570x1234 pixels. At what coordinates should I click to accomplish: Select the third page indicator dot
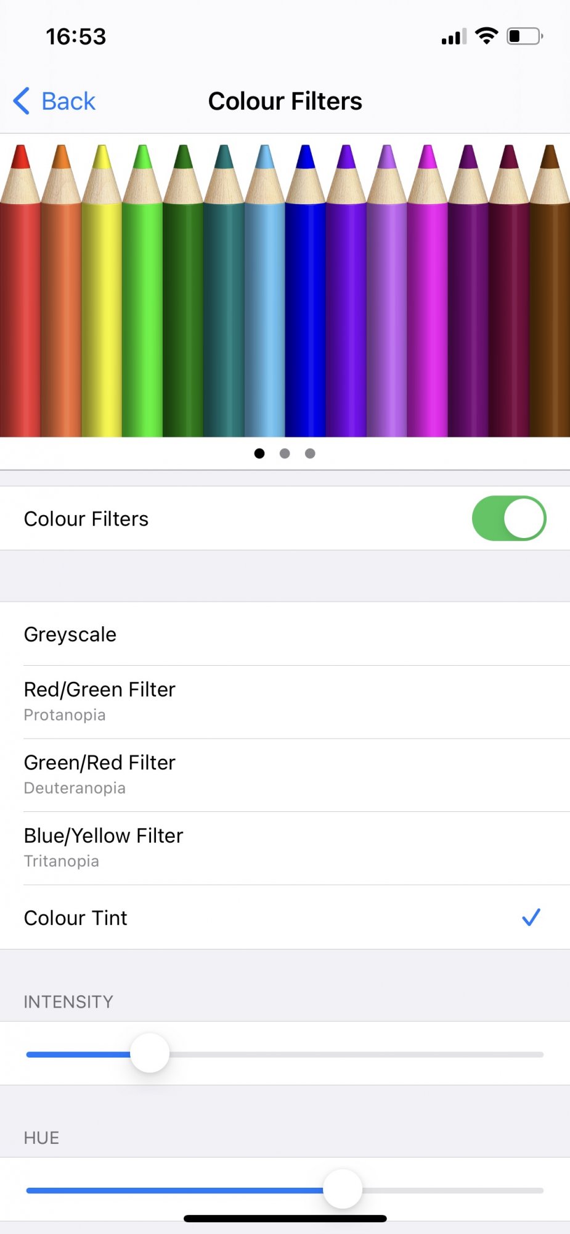310,453
